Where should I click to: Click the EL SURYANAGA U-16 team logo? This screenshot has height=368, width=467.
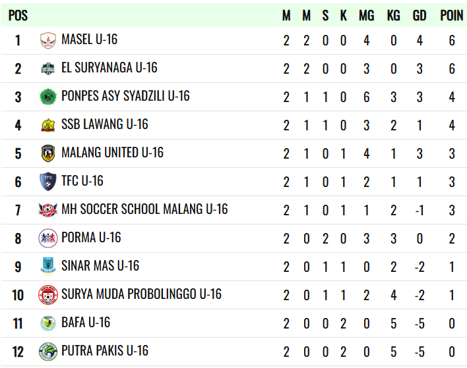coord(48,69)
